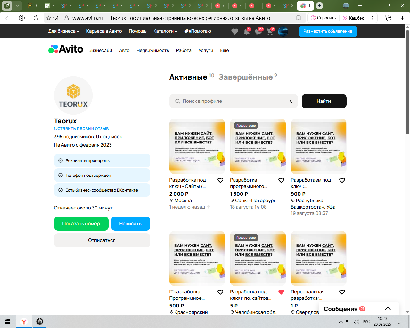Open the Windows Start menu
The width and height of the screenshot is (410, 328).
(x=8, y=322)
